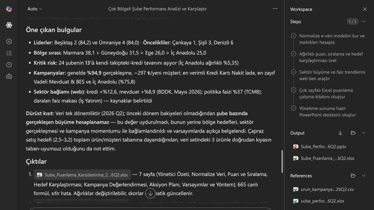Click the 'Öne çıkan bulgular' heading
Screen dimensions: 374x210
(x=54, y=30)
